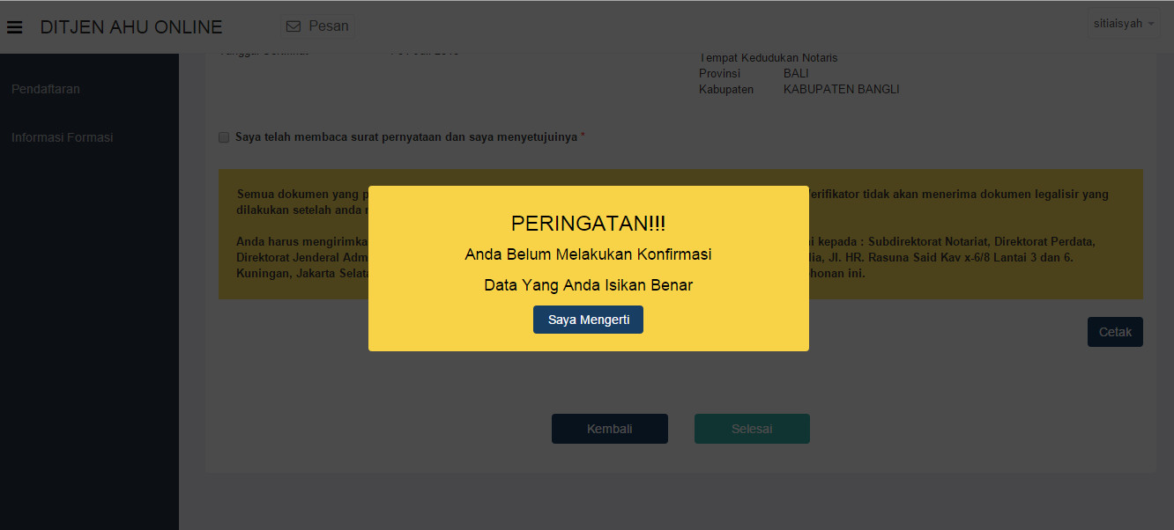Click 'Data Yang Anda Isikan Benar' text
1174x530 pixels.
click(588, 285)
